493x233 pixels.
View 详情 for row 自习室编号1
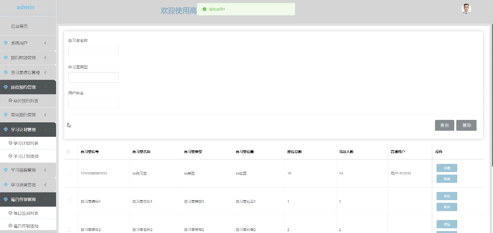pyautogui.click(x=447, y=196)
